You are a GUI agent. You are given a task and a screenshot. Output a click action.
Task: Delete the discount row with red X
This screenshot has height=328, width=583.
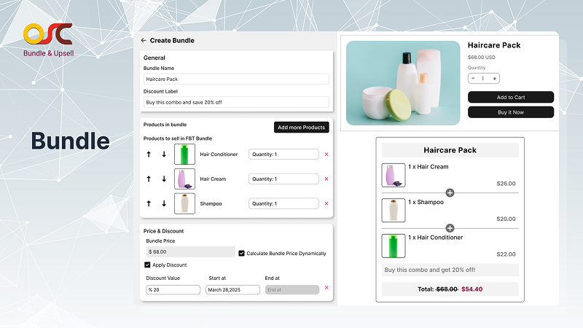point(326,287)
